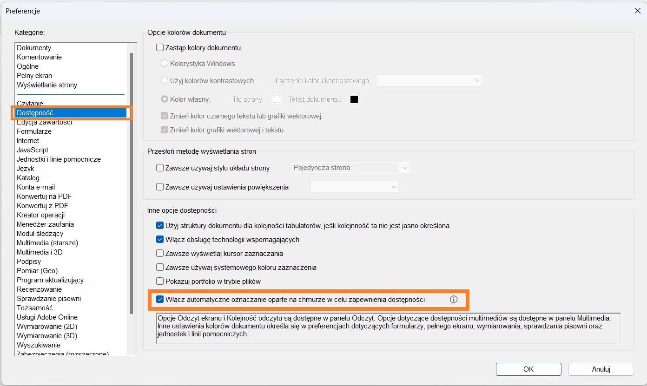Uncheck Włącz obsługę technologii wspomagających

pos(160,240)
